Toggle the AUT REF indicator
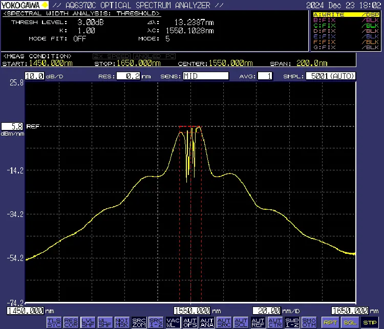Screen dimensions: 384x329 click(x=258, y=322)
